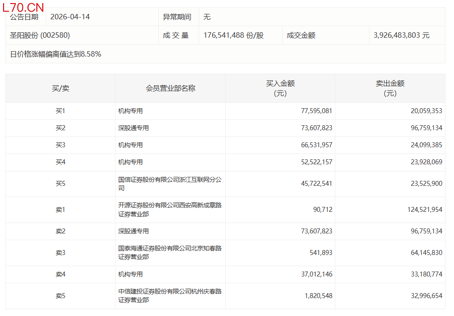
Task: Select the 国信证券 浙江互联网分公司 broker name
Action: [x=169, y=184]
